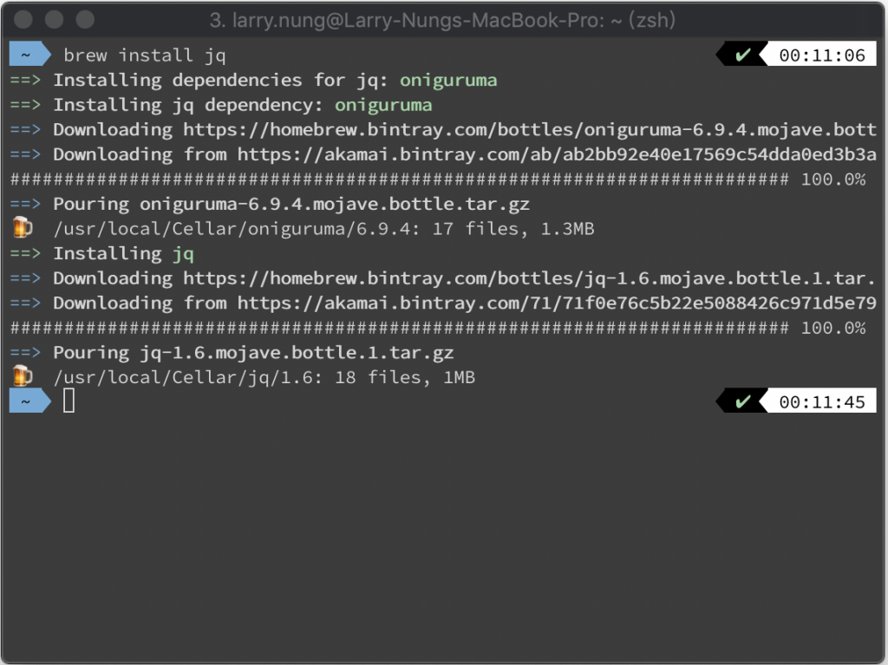The width and height of the screenshot is (888, 665).
Task: Click the second 100.0% hash progress bar
Action: point(399,328)
